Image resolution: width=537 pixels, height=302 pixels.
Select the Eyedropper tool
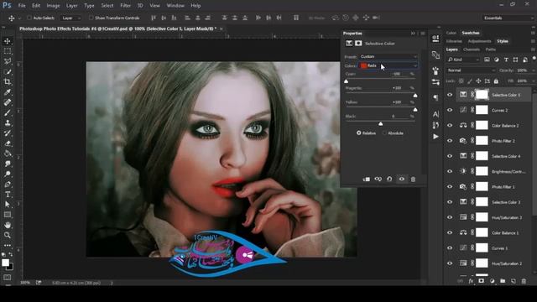(x=8, y=92)
